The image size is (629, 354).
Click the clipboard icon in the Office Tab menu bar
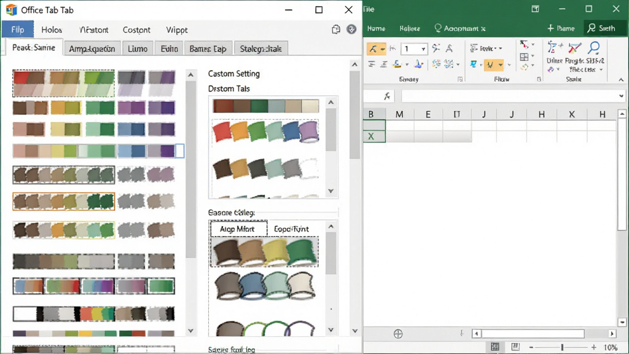point(336,29)
